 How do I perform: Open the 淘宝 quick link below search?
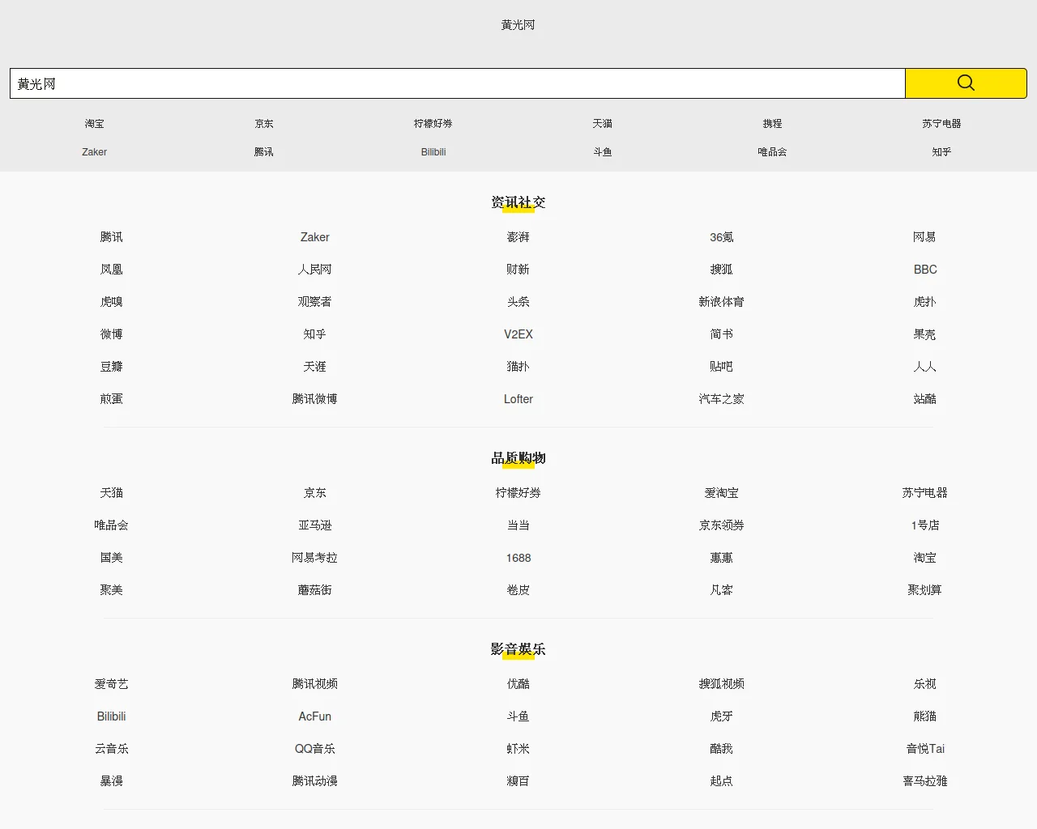[95, 124]
